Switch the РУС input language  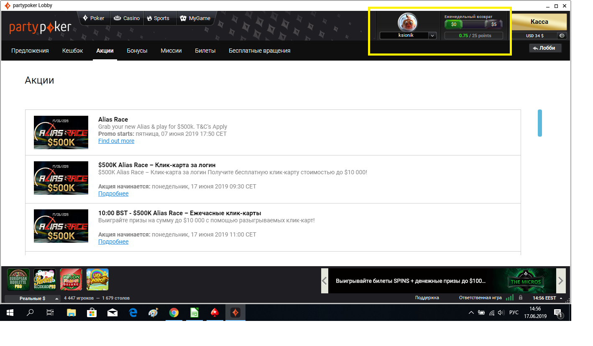(514, 313)
